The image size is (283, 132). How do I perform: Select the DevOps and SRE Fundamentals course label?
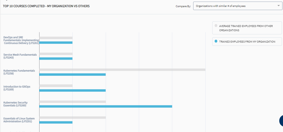coord(21,40)
